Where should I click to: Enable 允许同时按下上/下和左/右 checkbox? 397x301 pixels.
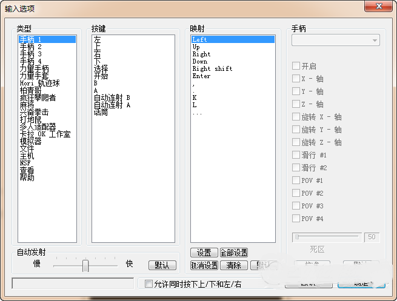click(x=148, y=283)
